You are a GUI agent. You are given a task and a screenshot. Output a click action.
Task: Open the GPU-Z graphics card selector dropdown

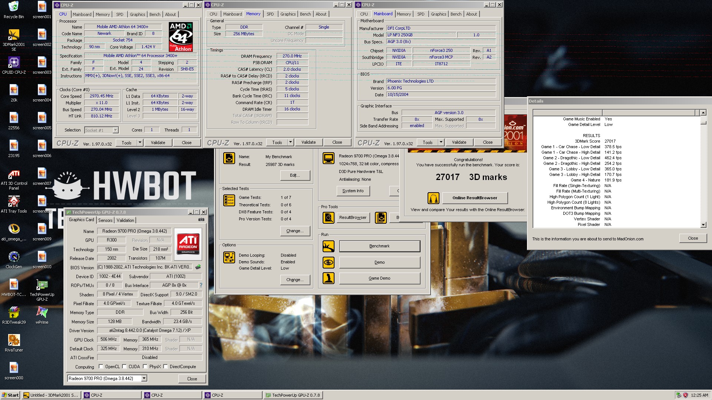pyautogui.click(x=144, y=379)
